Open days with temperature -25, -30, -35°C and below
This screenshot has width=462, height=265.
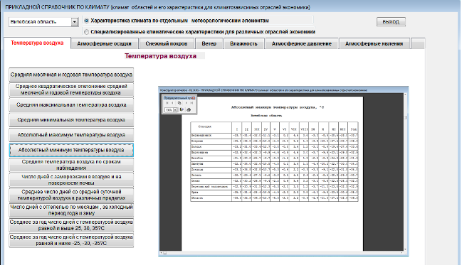point(71,240)
